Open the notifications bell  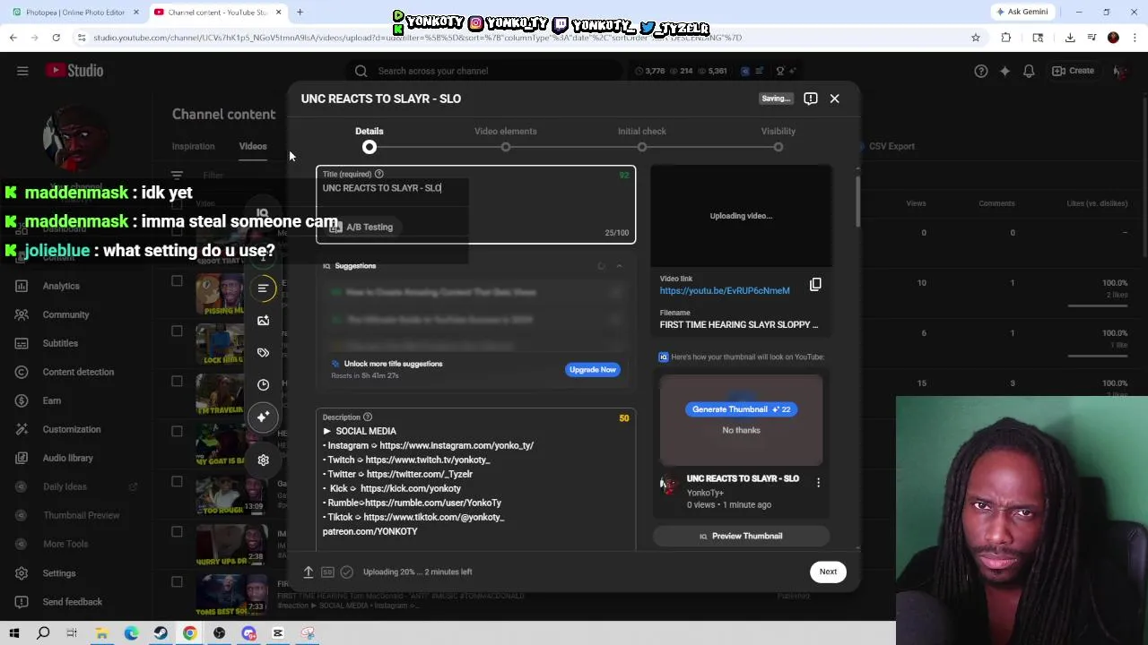pyautogui.click(x=1029, y=71)
